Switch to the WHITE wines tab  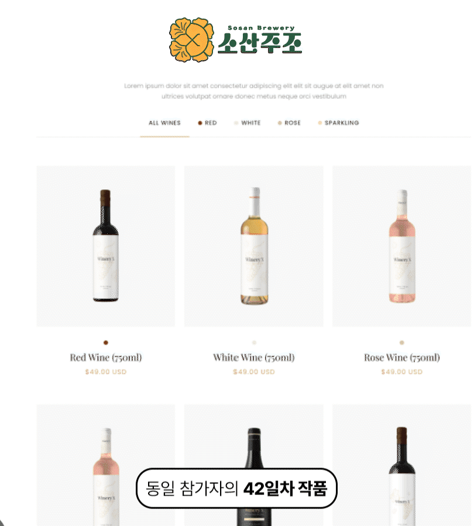click(248, 123)
